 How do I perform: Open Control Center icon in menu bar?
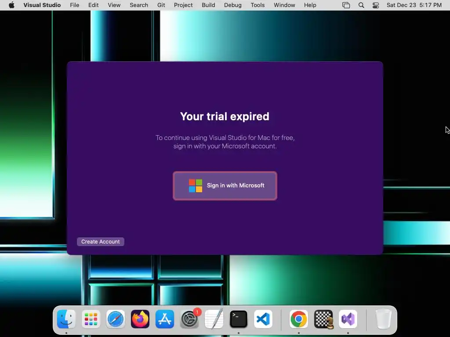(x=376, y=5)
